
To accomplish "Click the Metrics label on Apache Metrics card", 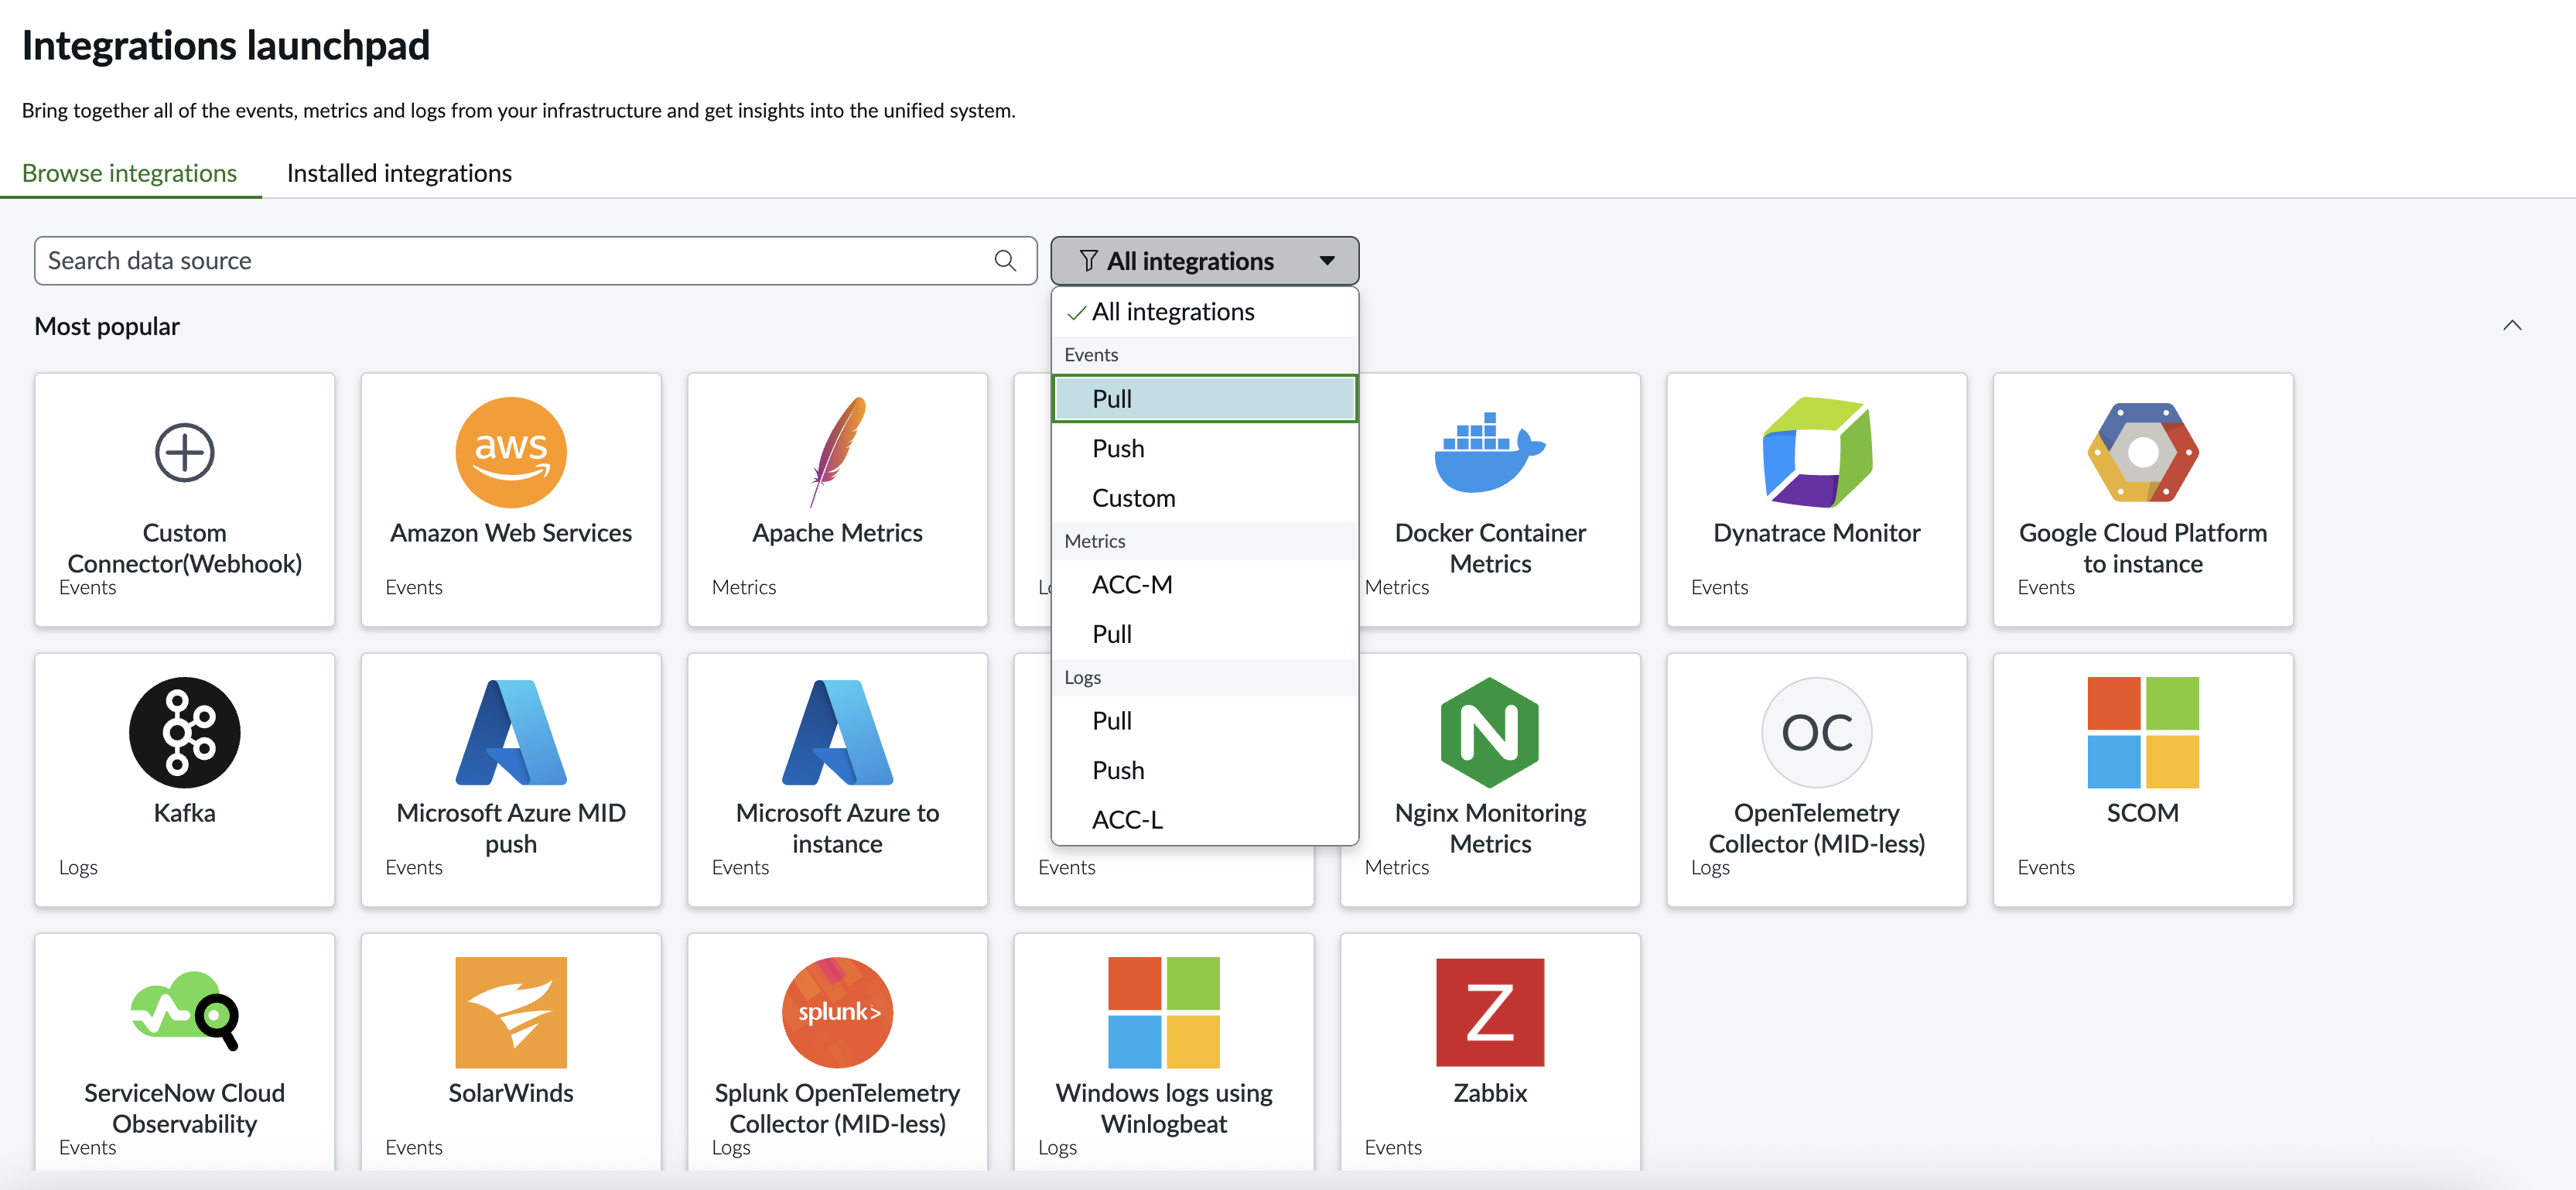I will coord(744,587).
